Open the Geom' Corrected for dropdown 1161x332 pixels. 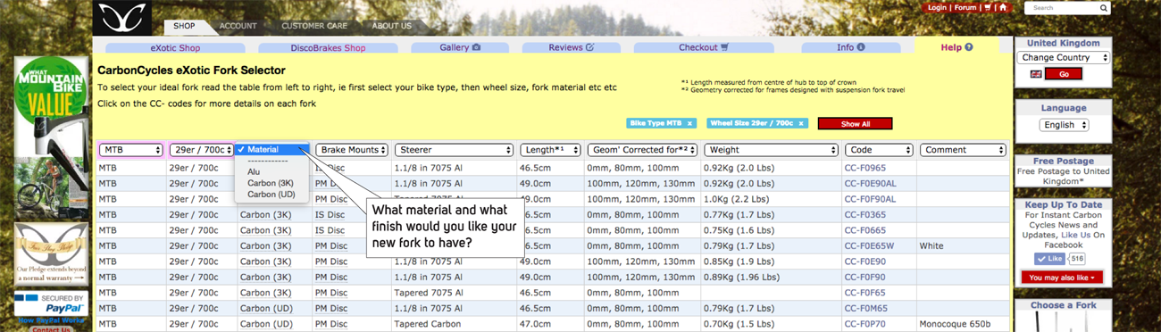point(642,150)
